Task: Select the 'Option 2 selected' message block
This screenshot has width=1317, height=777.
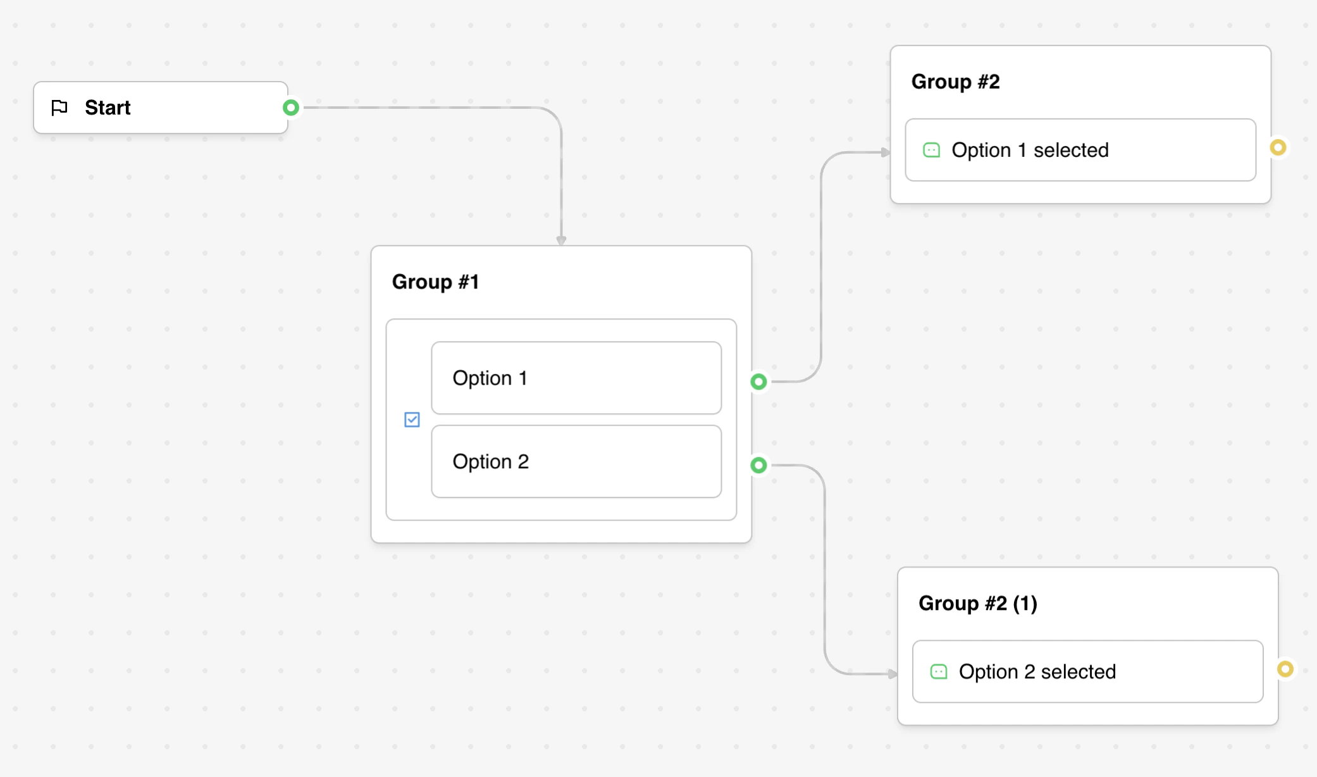Action: (x=1087, y=671)
